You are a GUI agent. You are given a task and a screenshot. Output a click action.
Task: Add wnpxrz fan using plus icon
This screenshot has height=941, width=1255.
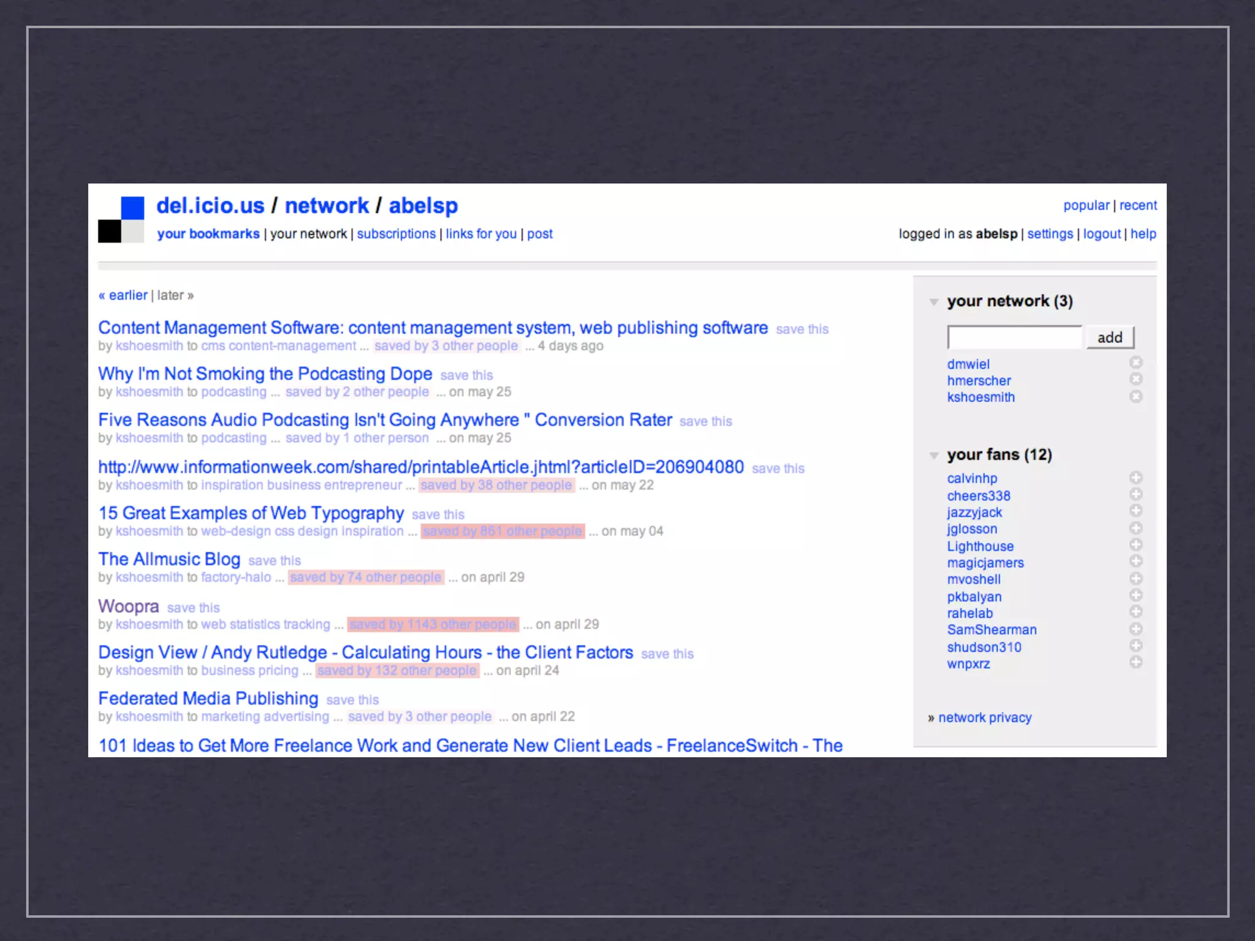pos(1136,662)
